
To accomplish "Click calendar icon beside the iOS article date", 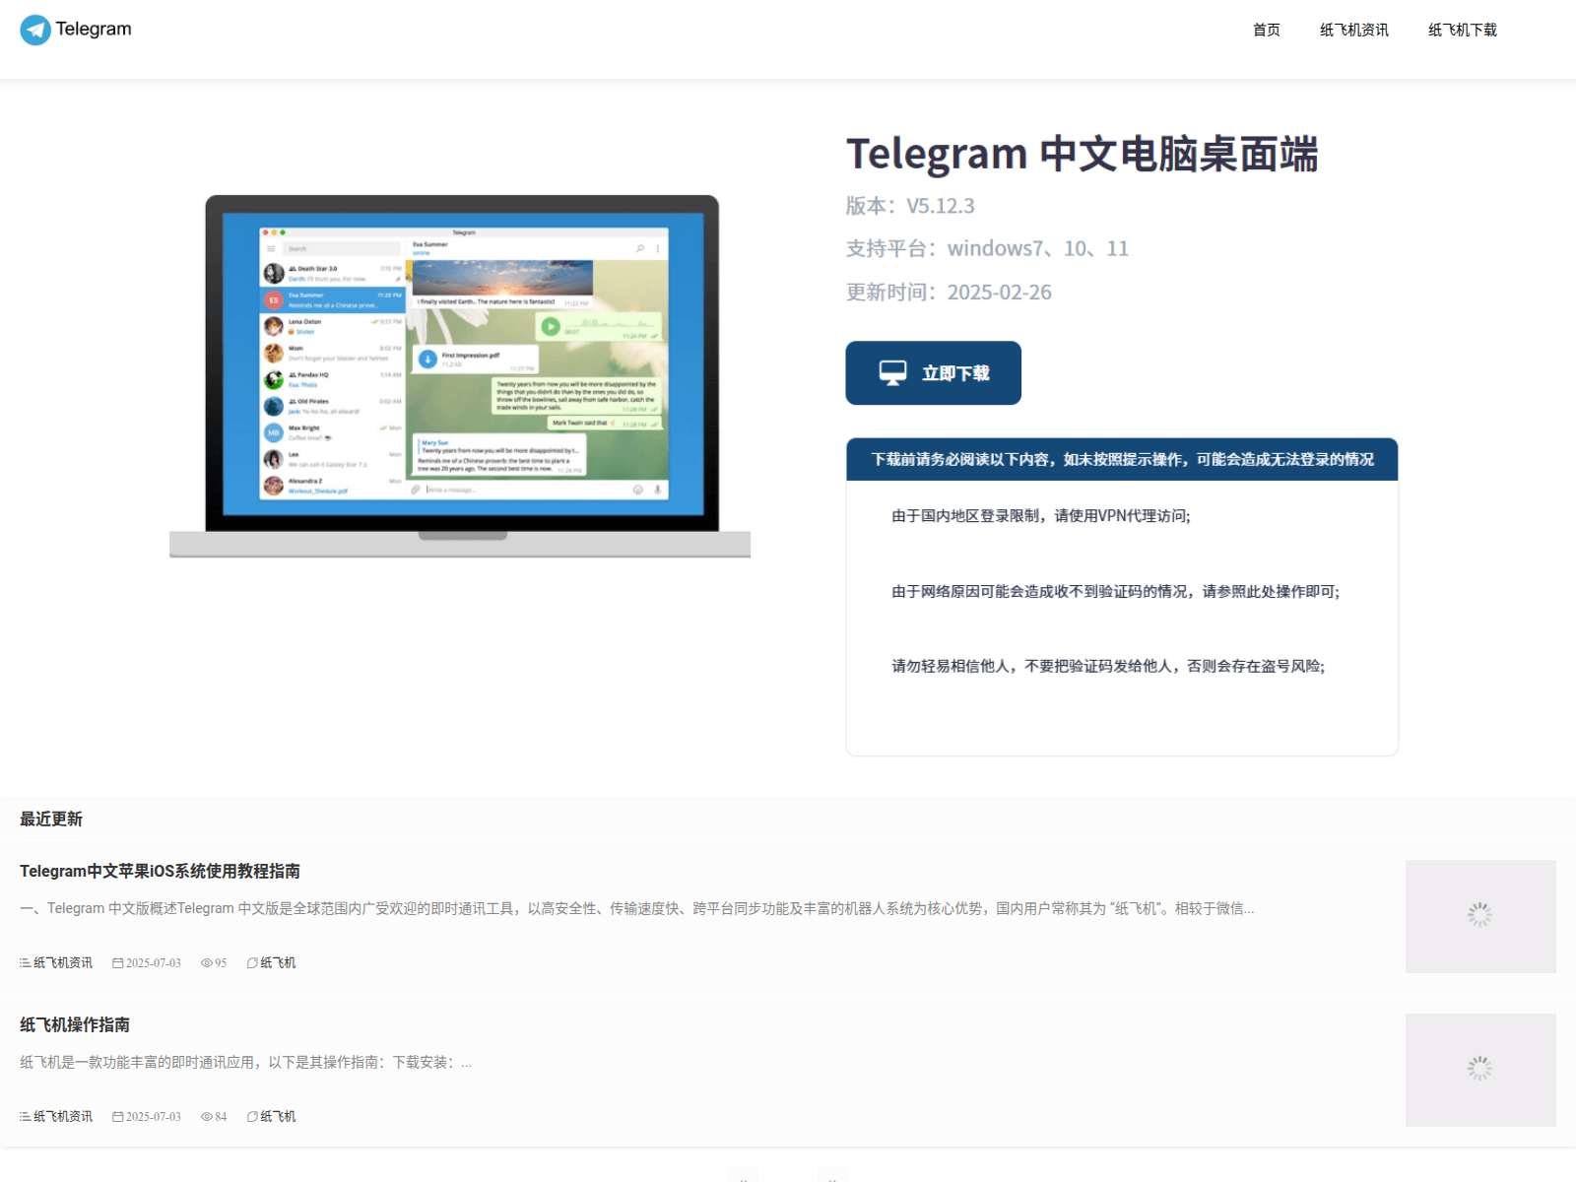I will [117, 963].
